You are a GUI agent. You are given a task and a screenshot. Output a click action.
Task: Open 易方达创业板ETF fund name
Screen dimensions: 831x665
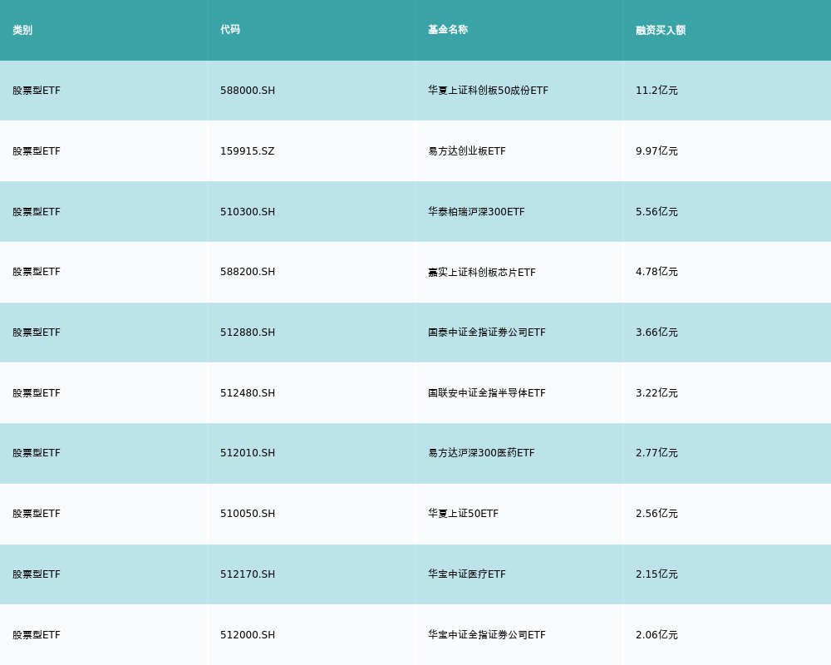pyautogui.click(x=466, y=151)
